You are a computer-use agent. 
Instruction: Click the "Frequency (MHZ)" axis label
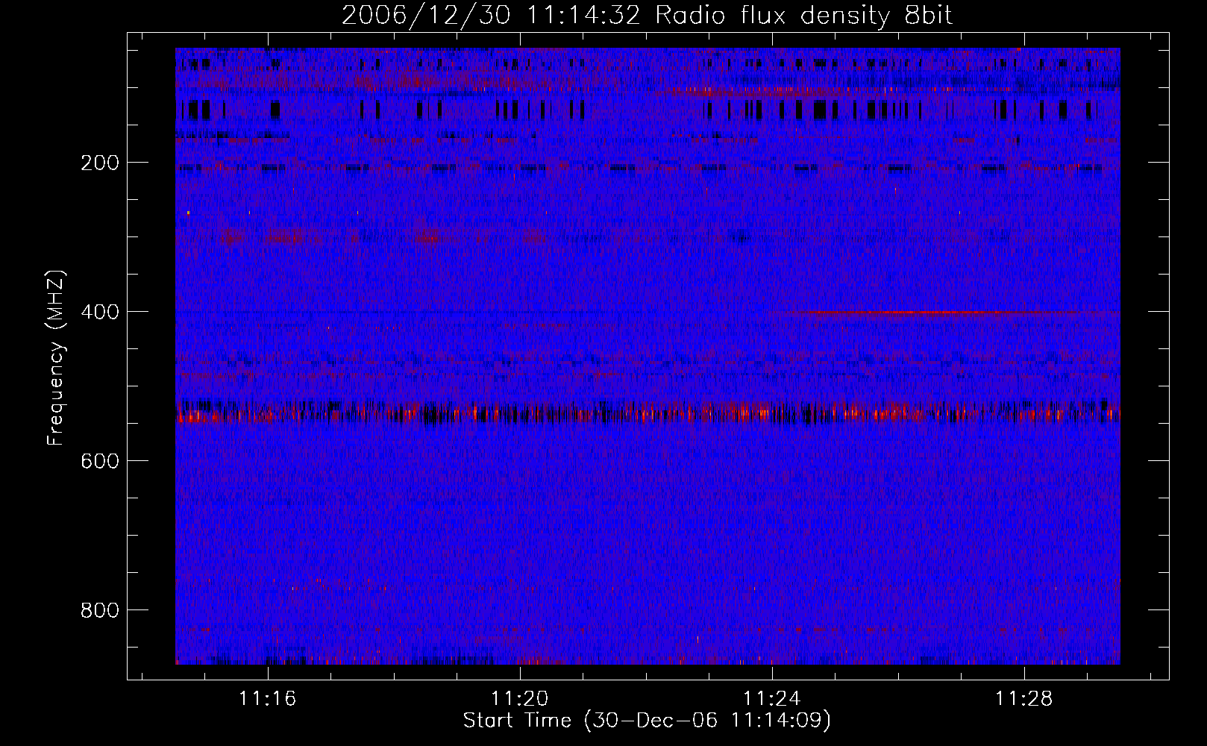56,358
